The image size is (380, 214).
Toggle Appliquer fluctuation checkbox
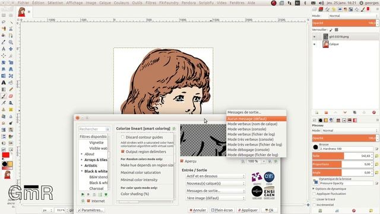pyautogui.click(x=314, y=194)
